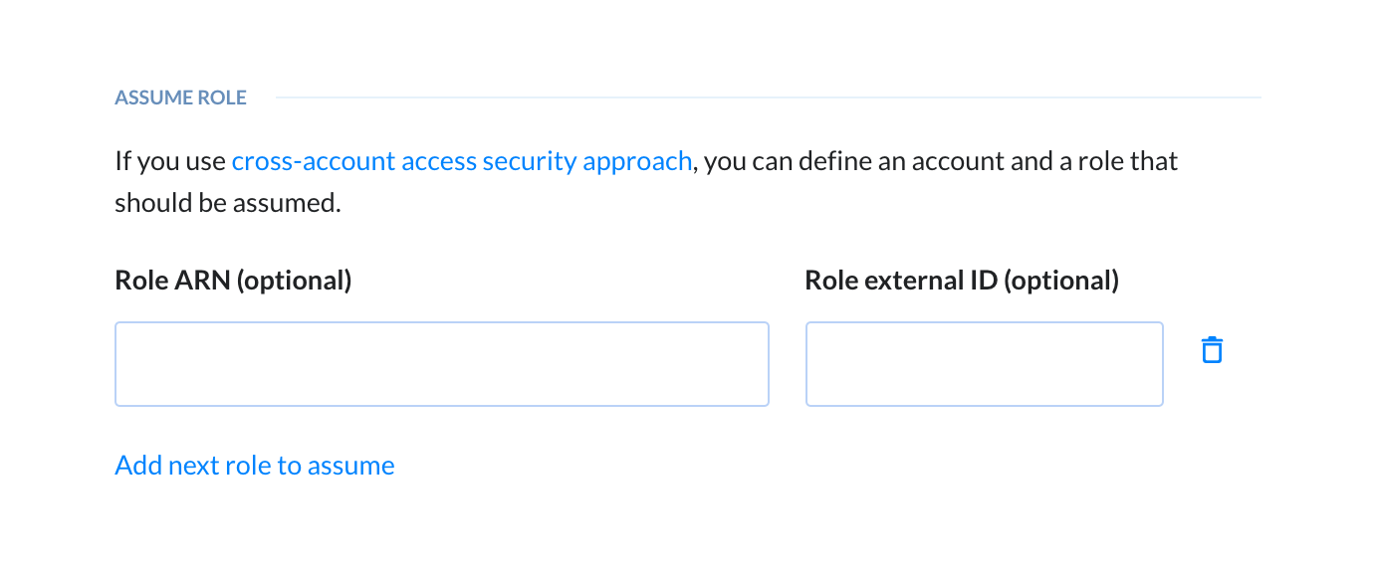Select the ASSUME ROLE section heading
Image resolution: width=1376 pixels, height=577 pixels.
[181, 97]
